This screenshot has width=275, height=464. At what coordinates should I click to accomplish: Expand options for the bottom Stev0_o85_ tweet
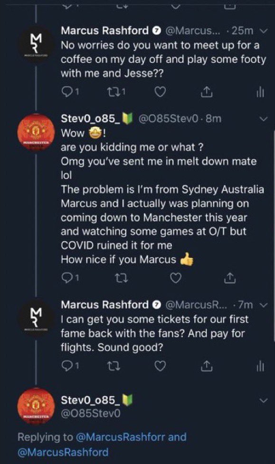pyautogui.click(x=263, y=400)
